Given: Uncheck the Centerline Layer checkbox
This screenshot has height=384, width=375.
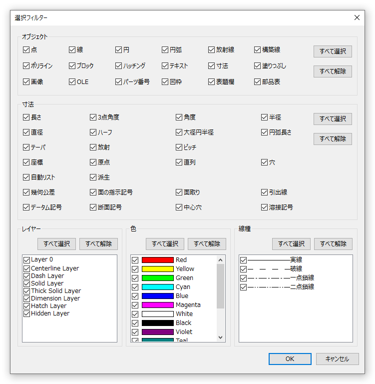Looking at the screenshot, I should point(27,268).
